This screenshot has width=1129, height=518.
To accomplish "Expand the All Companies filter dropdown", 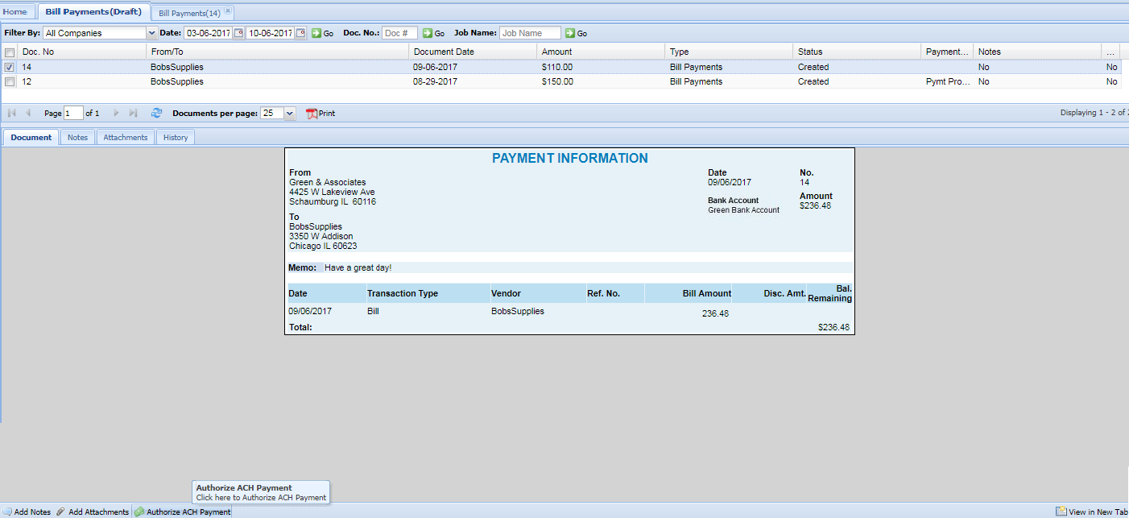I will (151, 33).
